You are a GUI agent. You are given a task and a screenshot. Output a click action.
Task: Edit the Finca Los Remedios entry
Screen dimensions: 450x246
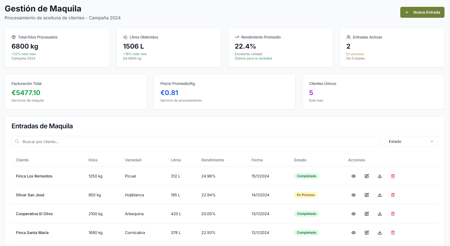tap(367, 176)
